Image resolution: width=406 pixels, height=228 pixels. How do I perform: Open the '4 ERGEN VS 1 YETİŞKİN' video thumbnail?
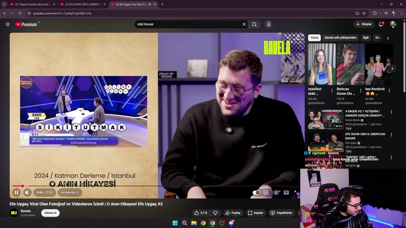click(326, 119)
